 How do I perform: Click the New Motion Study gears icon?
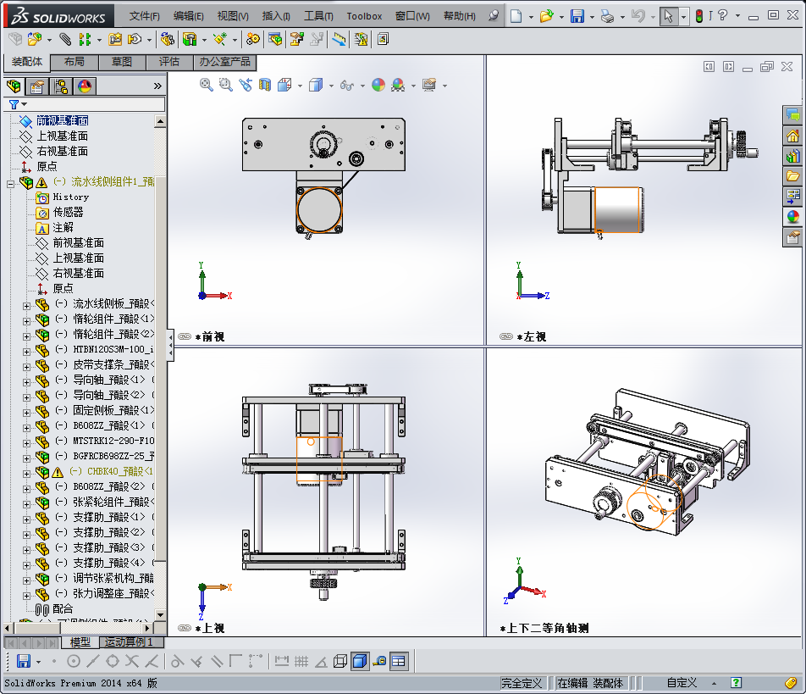tap(252, 39)
